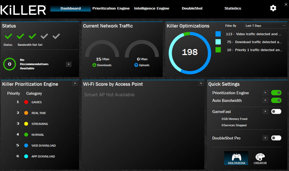This screenshot has height=171, width=289.
Task: Close the Killer window with X
Action: point(286,4)
